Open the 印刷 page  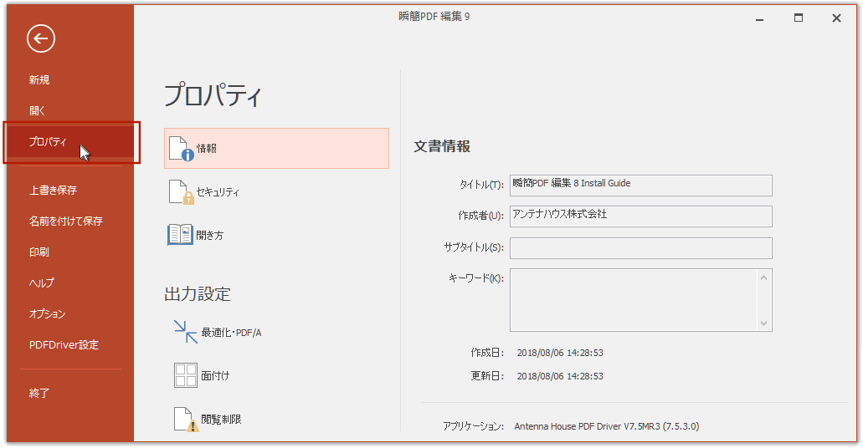pyautogui.click(x=39, y=252)
